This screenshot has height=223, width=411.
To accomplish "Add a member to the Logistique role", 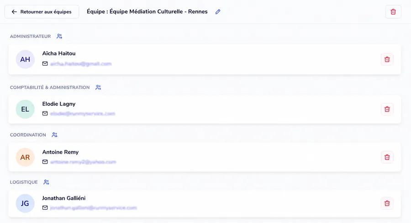I will click(47, 182).
